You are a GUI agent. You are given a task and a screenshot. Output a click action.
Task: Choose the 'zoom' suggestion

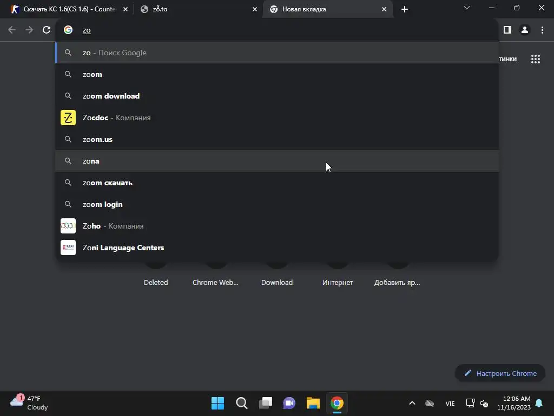pyautogui.click(x=277, y=74)
